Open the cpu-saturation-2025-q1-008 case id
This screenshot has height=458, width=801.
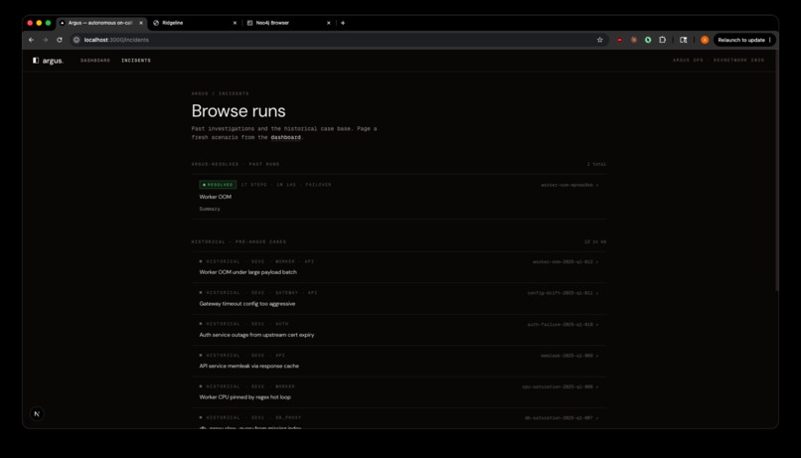[x=560, y=386]
